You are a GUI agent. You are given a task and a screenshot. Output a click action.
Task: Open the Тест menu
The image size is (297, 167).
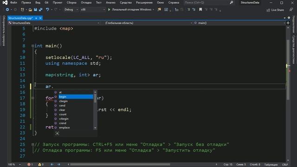98,2
